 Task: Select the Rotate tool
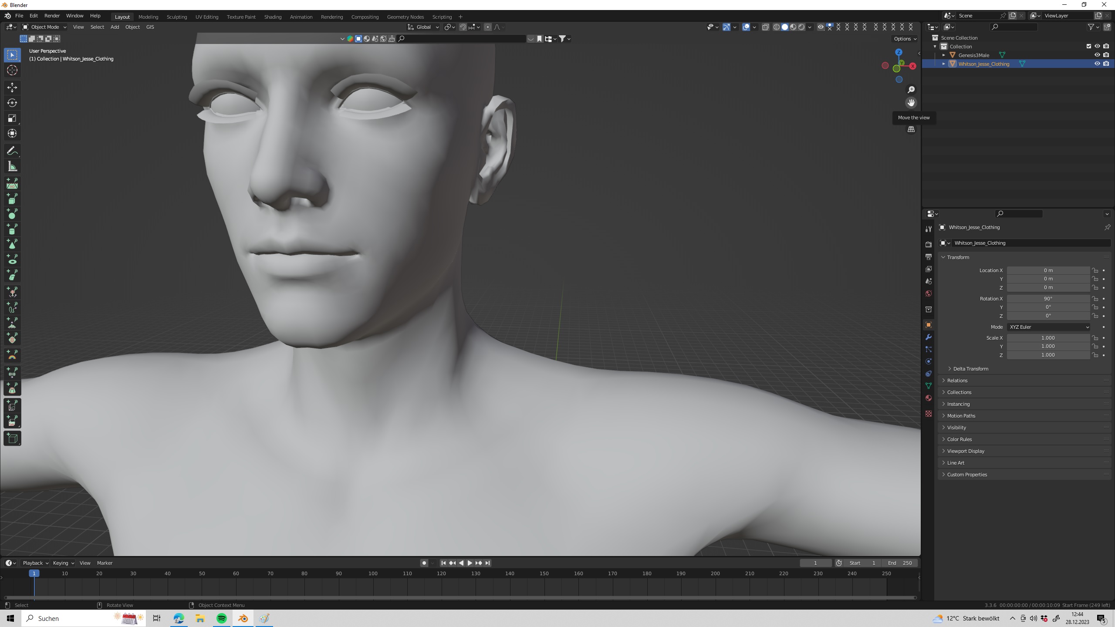pos(12,103)
